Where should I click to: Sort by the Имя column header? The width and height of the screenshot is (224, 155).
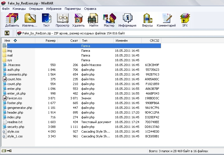pos(18,41)
